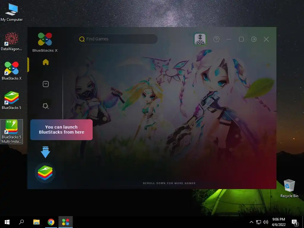Click the circled arrow icon in title bar
The image size is (304, 228).
coord(254,39)
